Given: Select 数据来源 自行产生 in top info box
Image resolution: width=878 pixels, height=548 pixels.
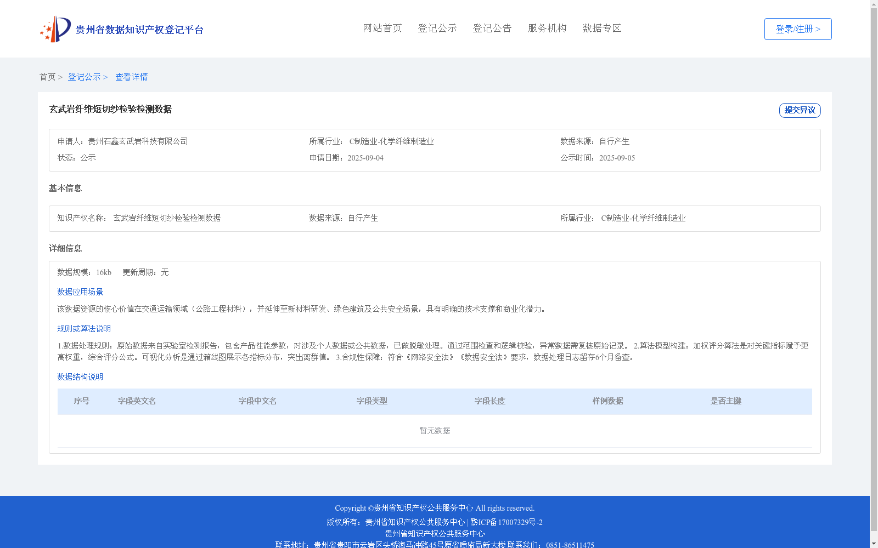Looking at the screenshot, I should click(x=614, y=141).
